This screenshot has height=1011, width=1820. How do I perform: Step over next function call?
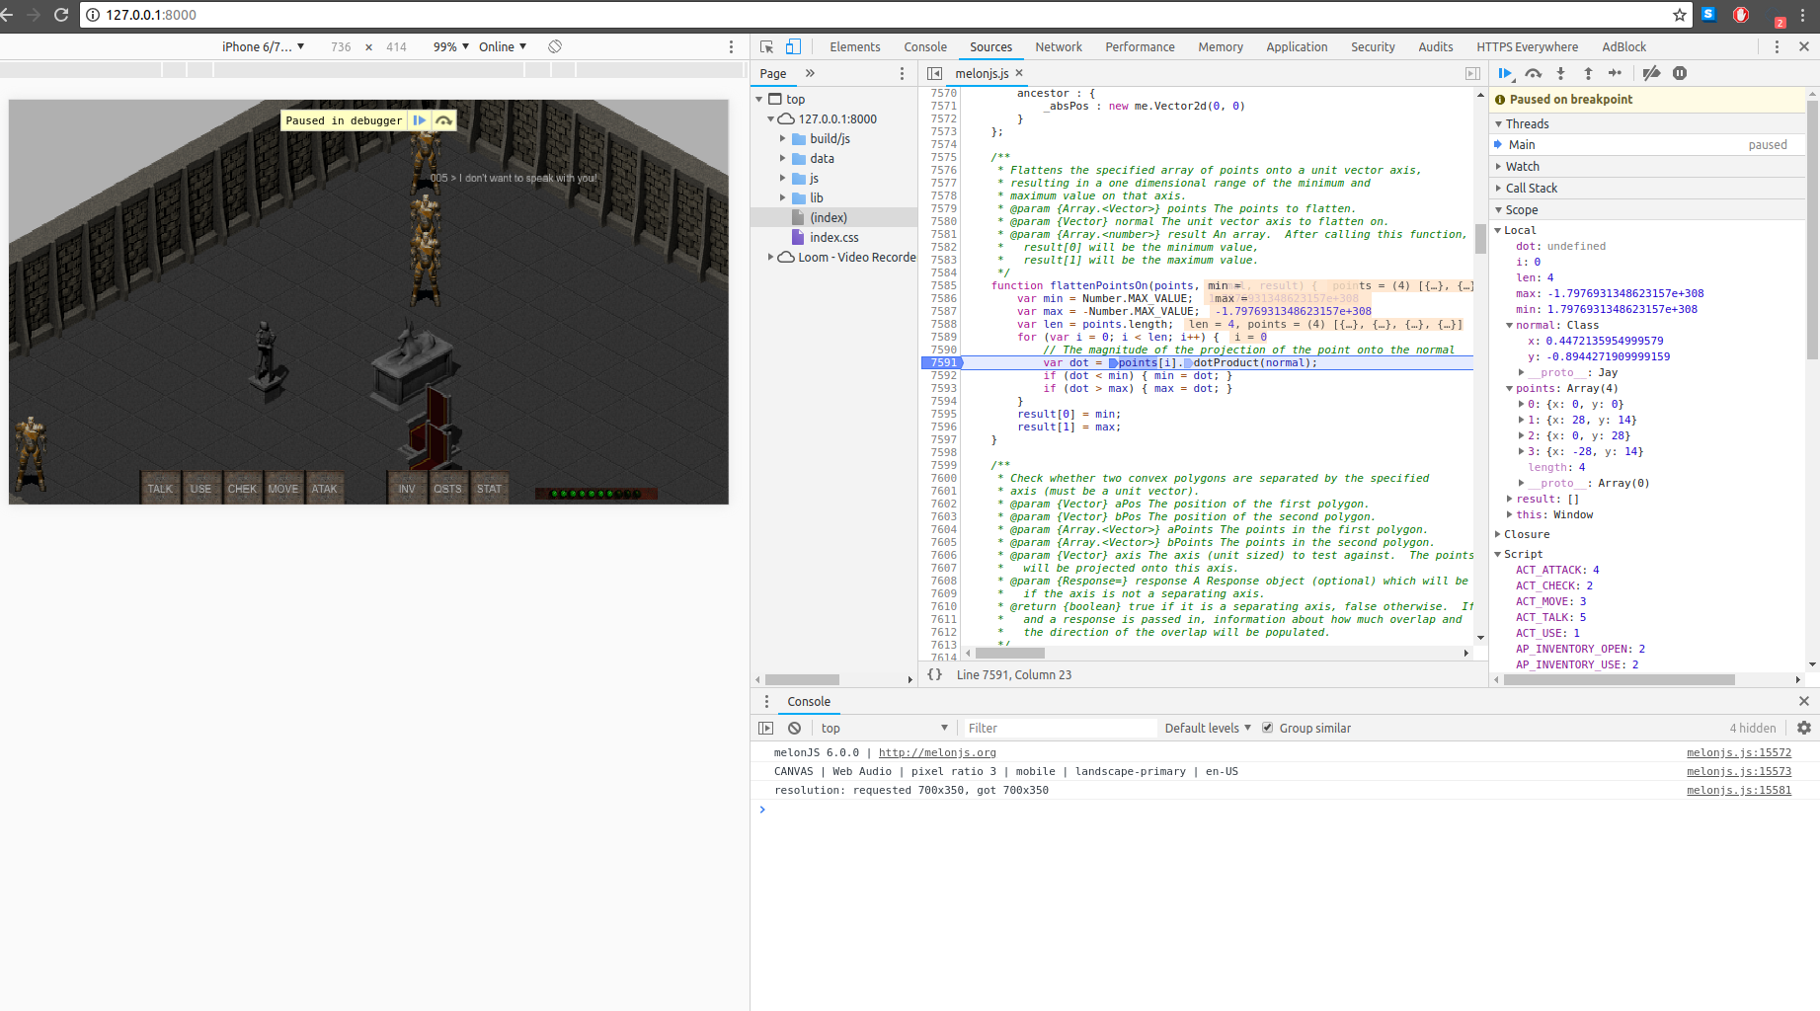[x=1533, y=73]
